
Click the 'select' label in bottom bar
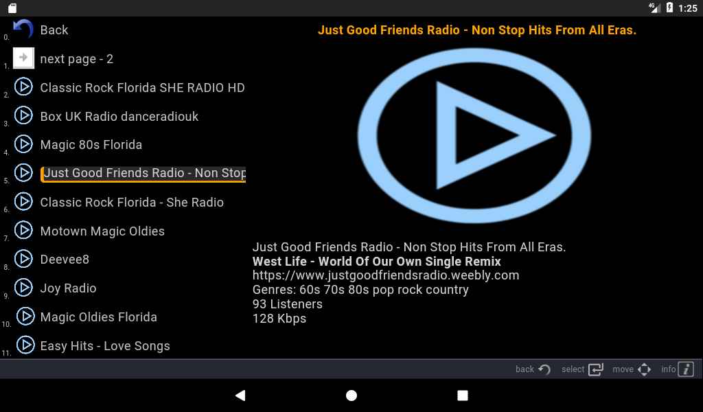pyautogui.click(x=573, y=369)
